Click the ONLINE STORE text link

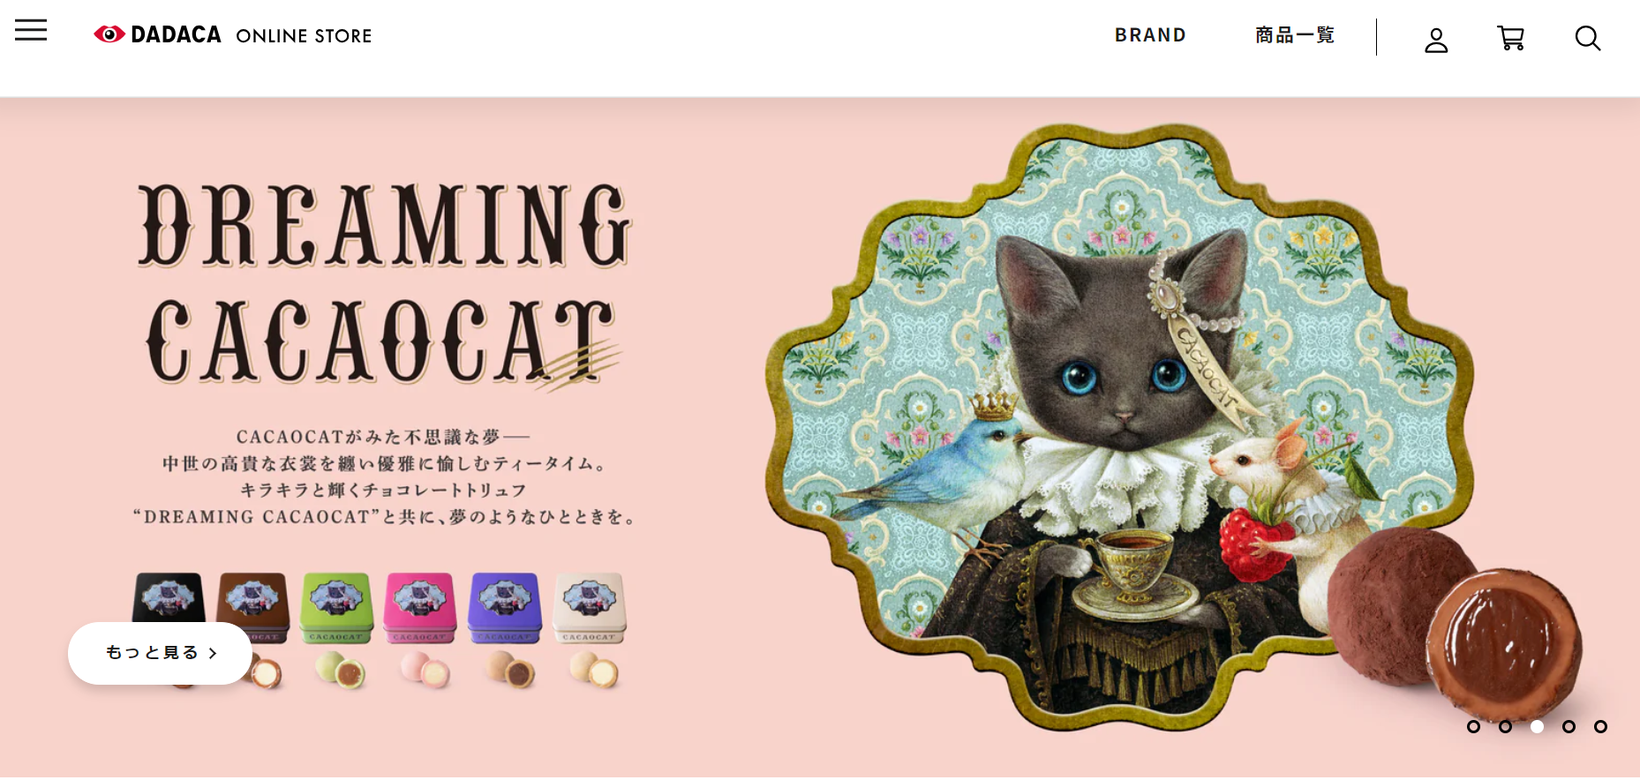pyautogui.click(x=304, y=36)
